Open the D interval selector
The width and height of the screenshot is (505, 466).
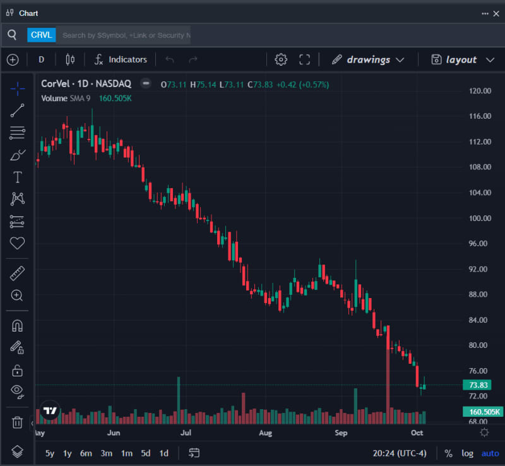pyautogui.click(x=42, y=59)
